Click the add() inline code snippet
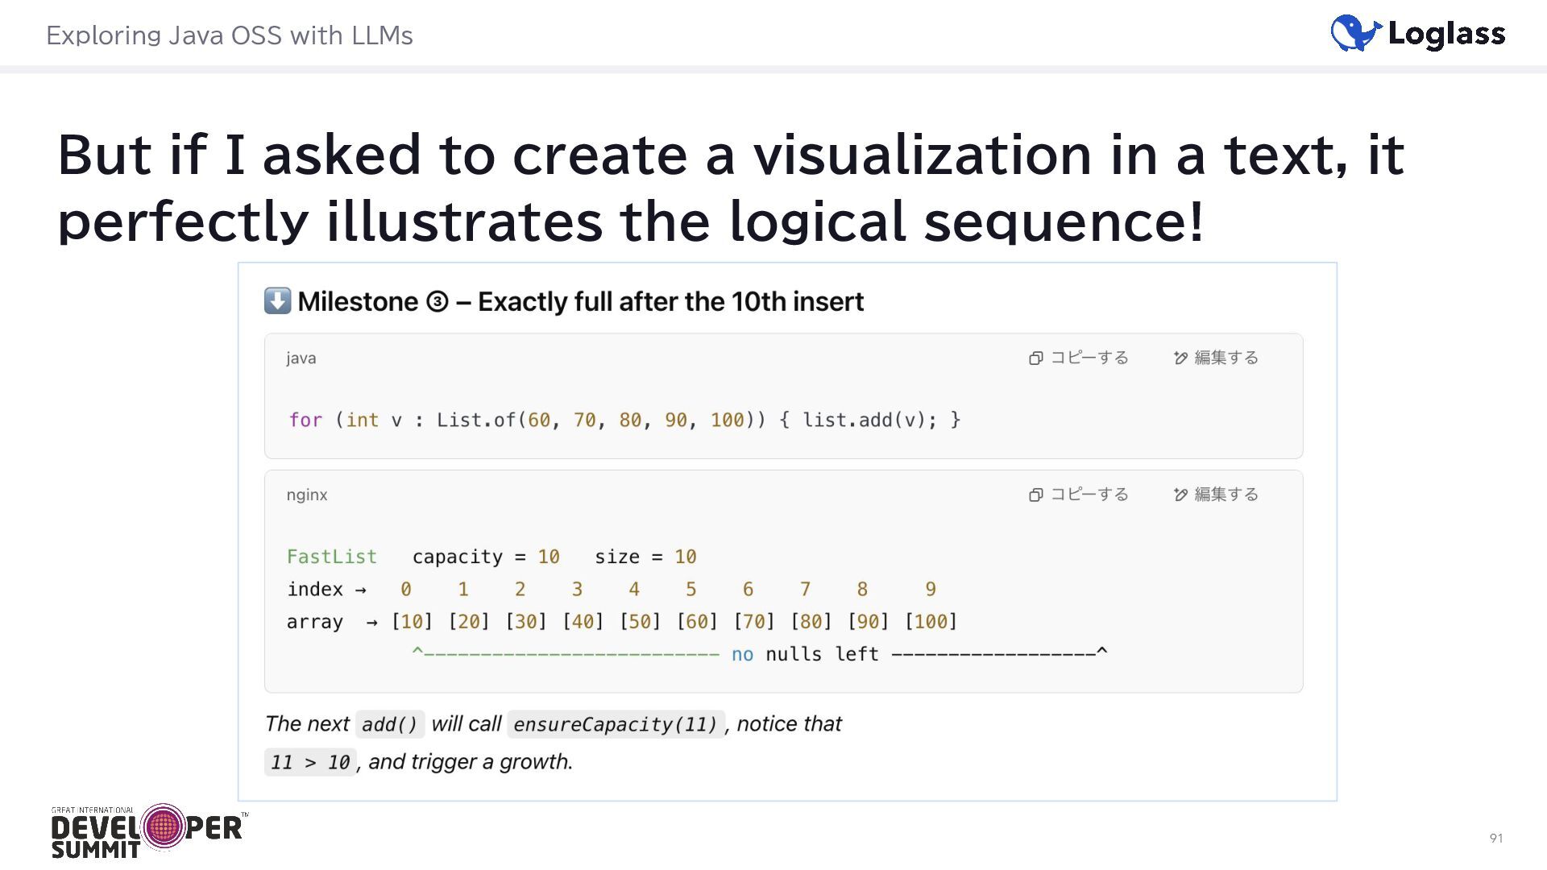 (x=389, y=724)
